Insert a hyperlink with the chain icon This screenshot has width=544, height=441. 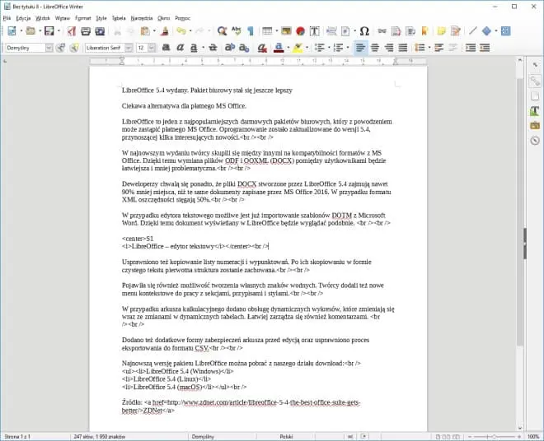point(382,31)
